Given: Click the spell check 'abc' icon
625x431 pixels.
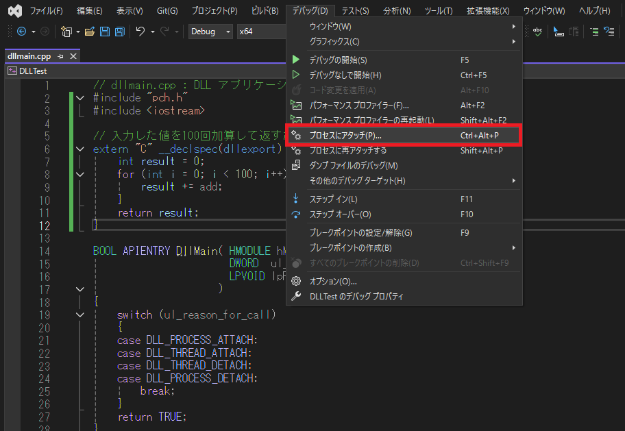Looking at the screenshot, I should coord(538,32).
